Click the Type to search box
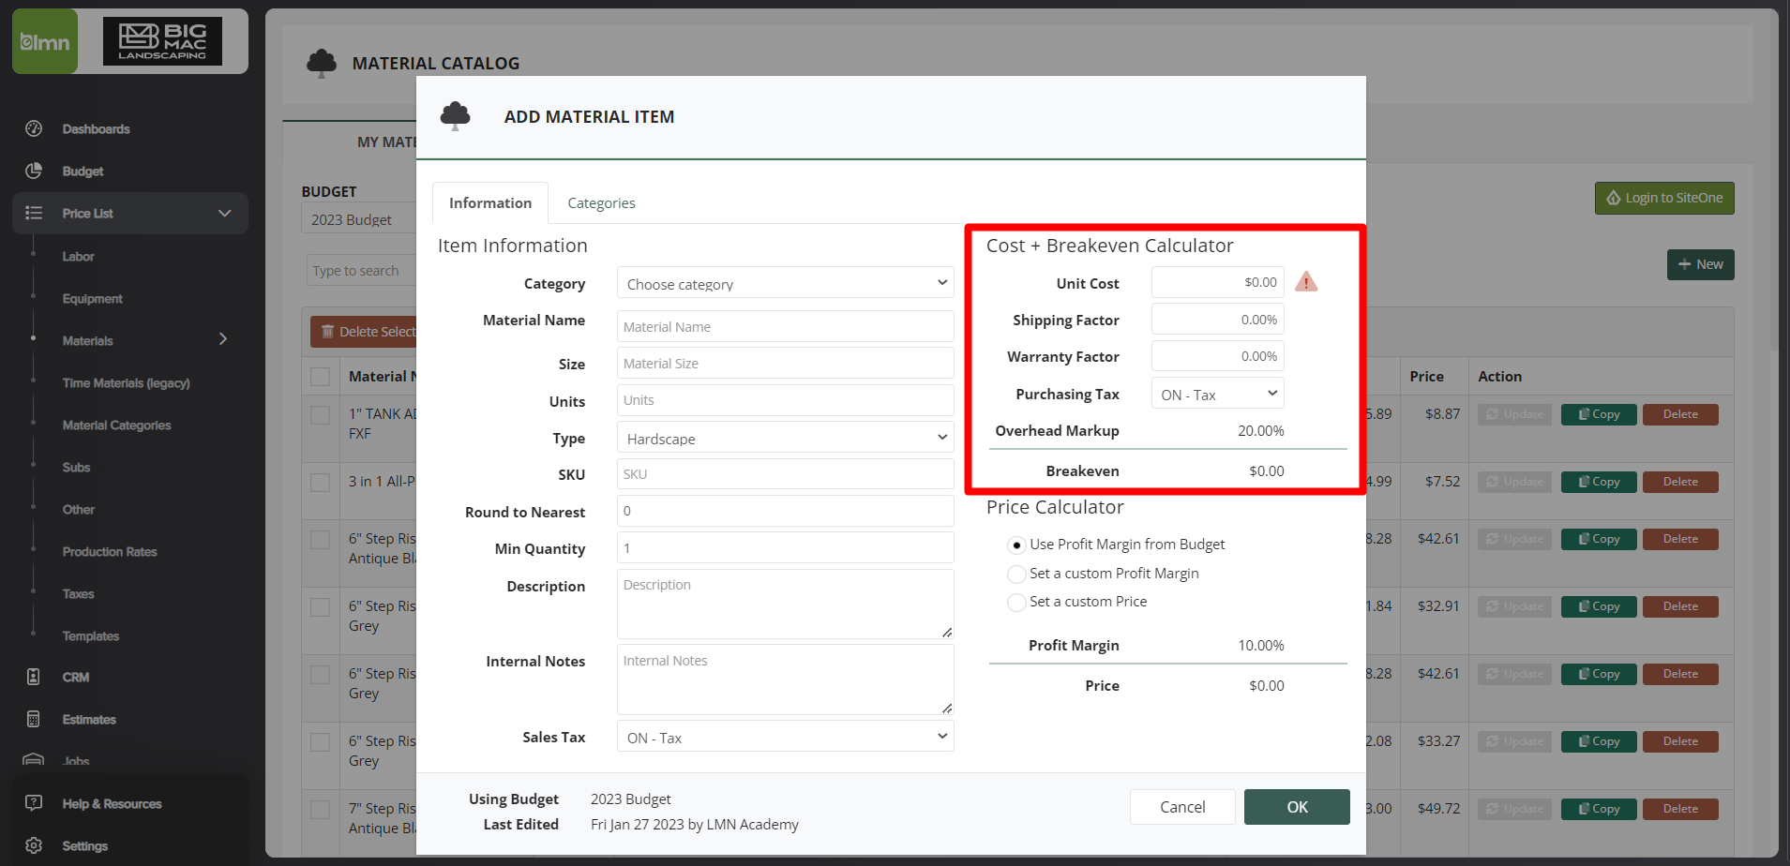This screenshot has width=1790, height=866. pyautogui.click(x=362, y=270)
